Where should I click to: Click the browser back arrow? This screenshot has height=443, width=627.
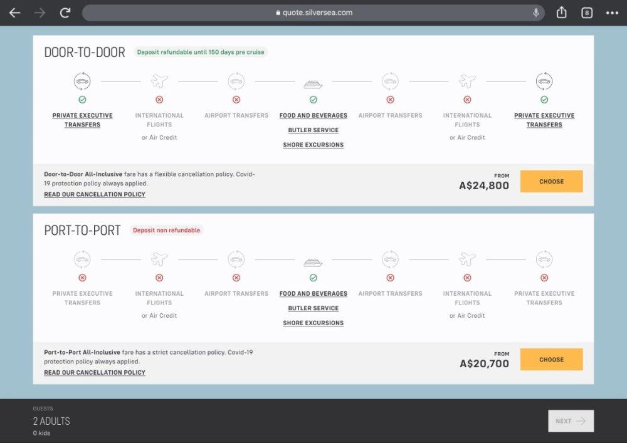point(15,13)
